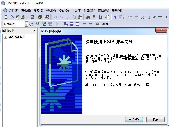169x127 pixels.
Task: Open the 工具(T) menu
Action: pyautogui.click(x=76, y=11)
